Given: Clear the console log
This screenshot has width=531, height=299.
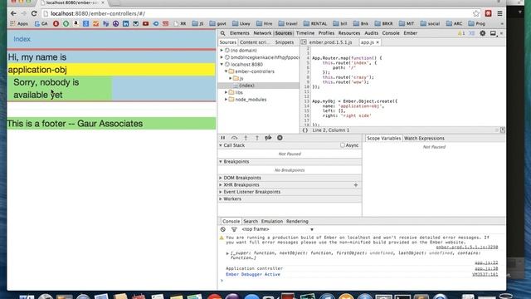Looking at the screenshot, I should click(223, 229).
